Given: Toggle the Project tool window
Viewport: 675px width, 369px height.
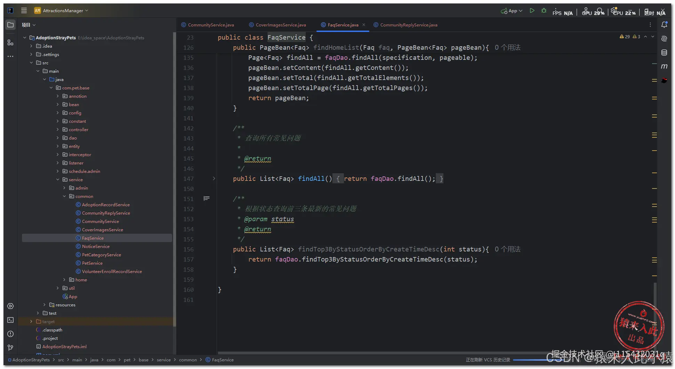Looking at the screenshot, I should tap(10, 25).
